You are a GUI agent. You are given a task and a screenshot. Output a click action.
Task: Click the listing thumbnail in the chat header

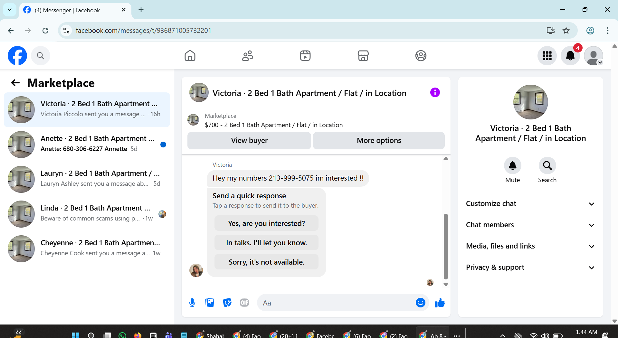199,93
